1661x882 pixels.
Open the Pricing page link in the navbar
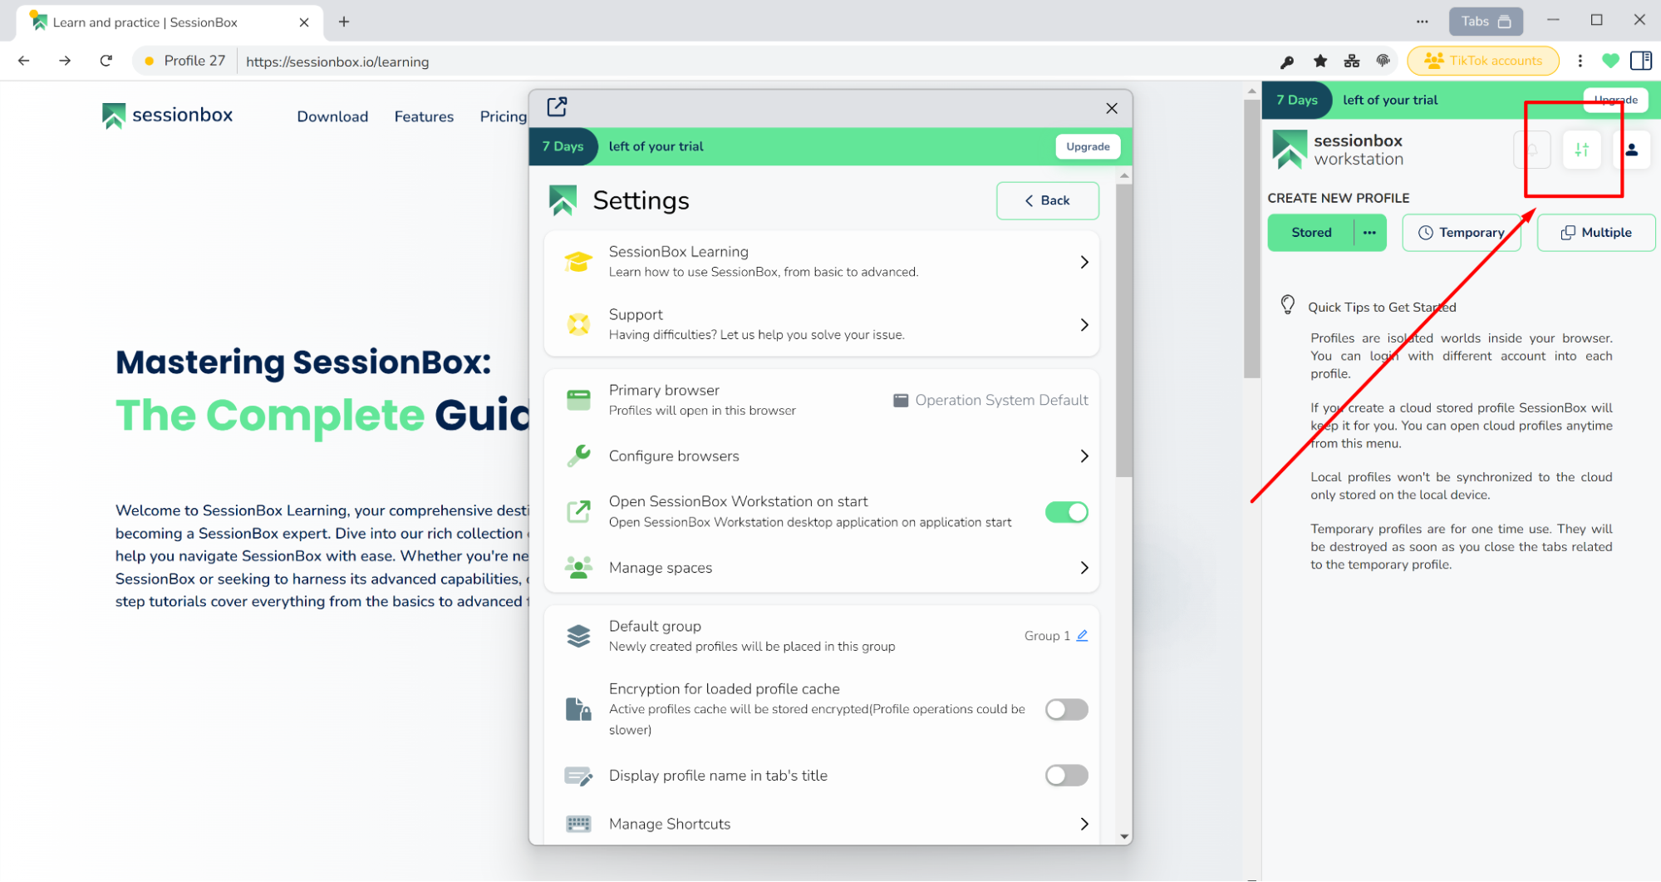[x=503, y=116]
